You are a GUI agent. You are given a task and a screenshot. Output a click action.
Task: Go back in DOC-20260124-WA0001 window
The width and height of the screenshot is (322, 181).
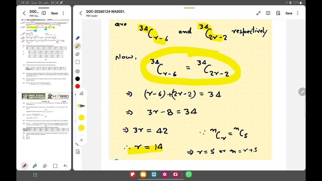[x=80, y=13]
